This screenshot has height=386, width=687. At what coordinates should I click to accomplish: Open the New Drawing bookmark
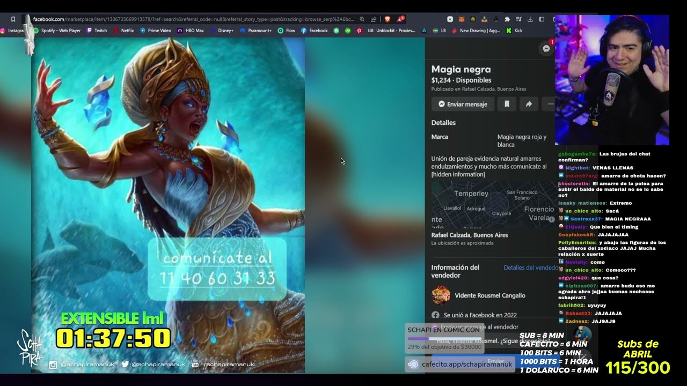click(476, 31)
